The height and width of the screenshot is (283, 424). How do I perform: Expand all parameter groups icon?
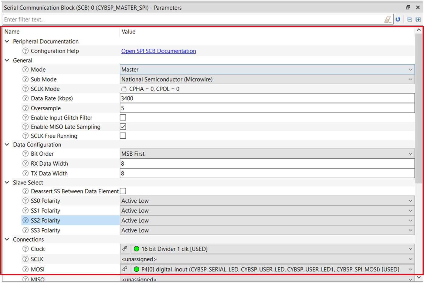coord(418,19)
